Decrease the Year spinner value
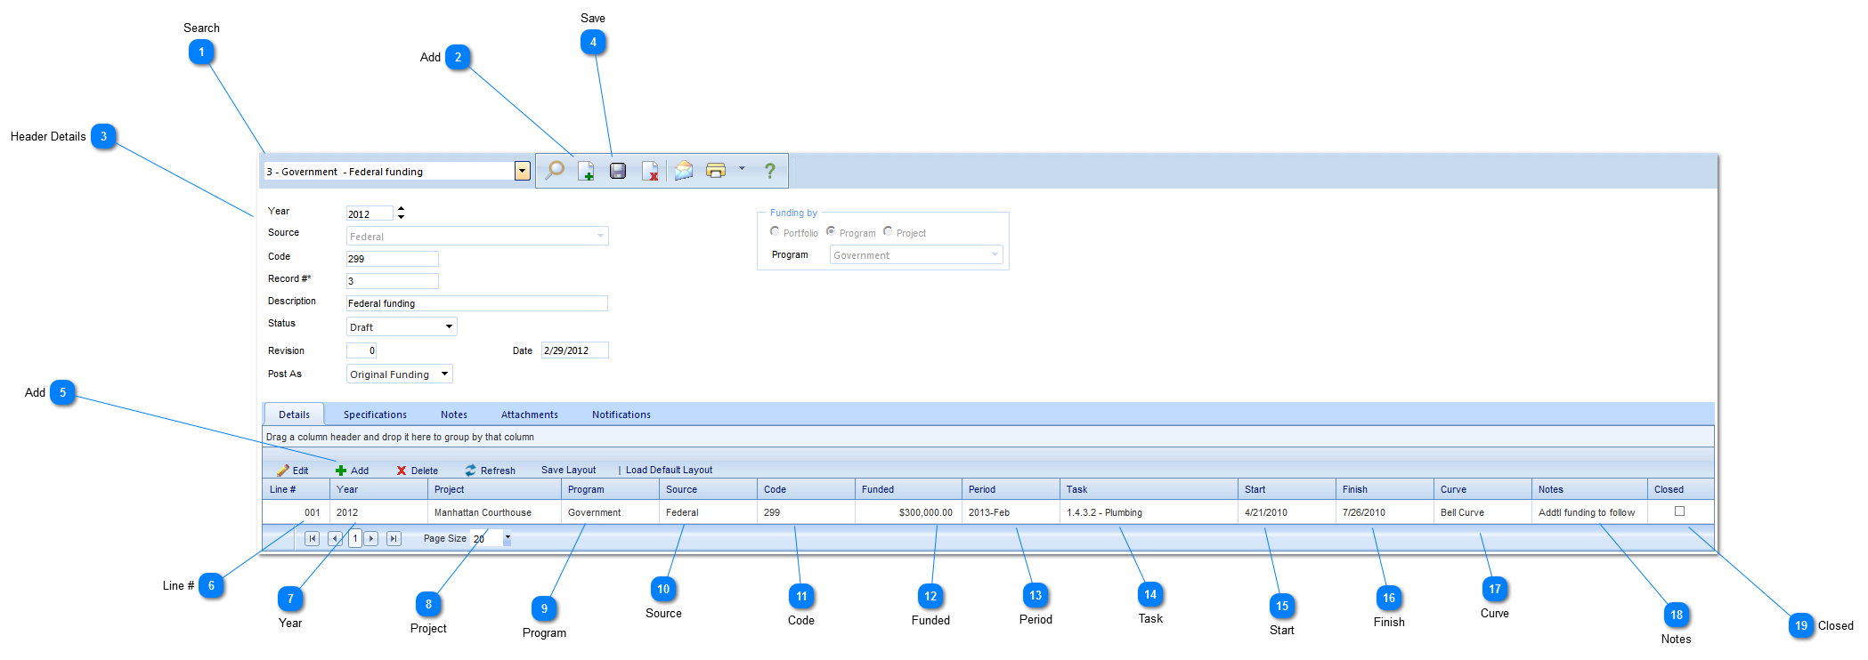The width and height of the screenshot is (1868, 660). [402, 216]
